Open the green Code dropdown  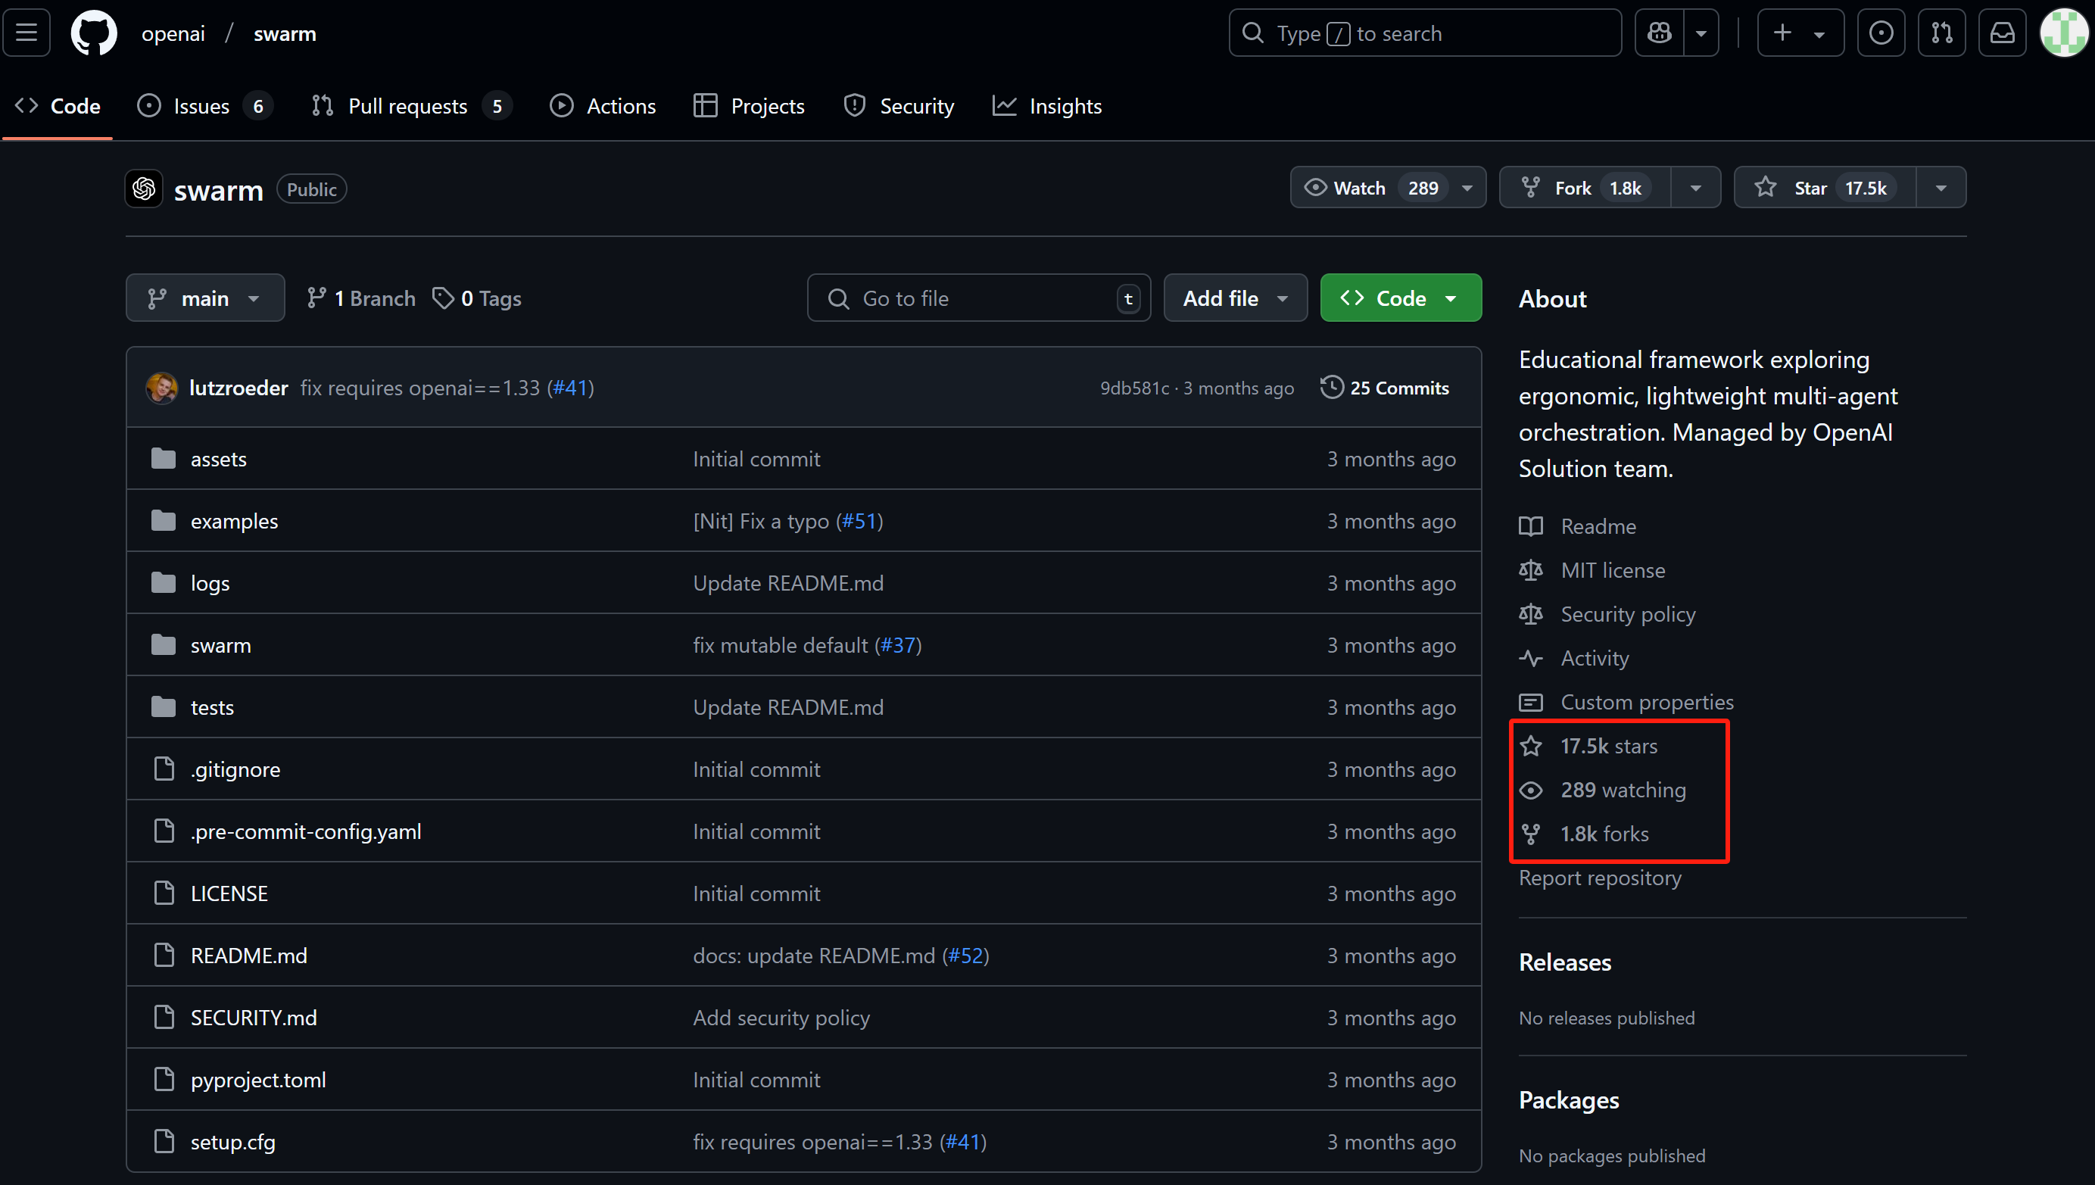coord(1400,298)
